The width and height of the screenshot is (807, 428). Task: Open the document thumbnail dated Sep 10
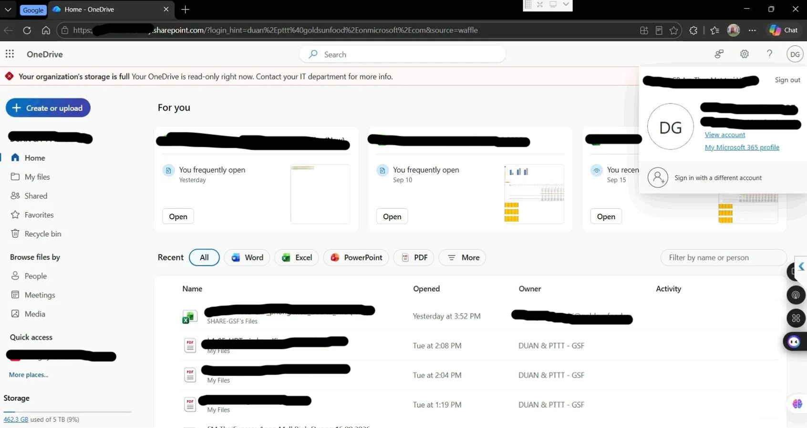tap(534, 194)
